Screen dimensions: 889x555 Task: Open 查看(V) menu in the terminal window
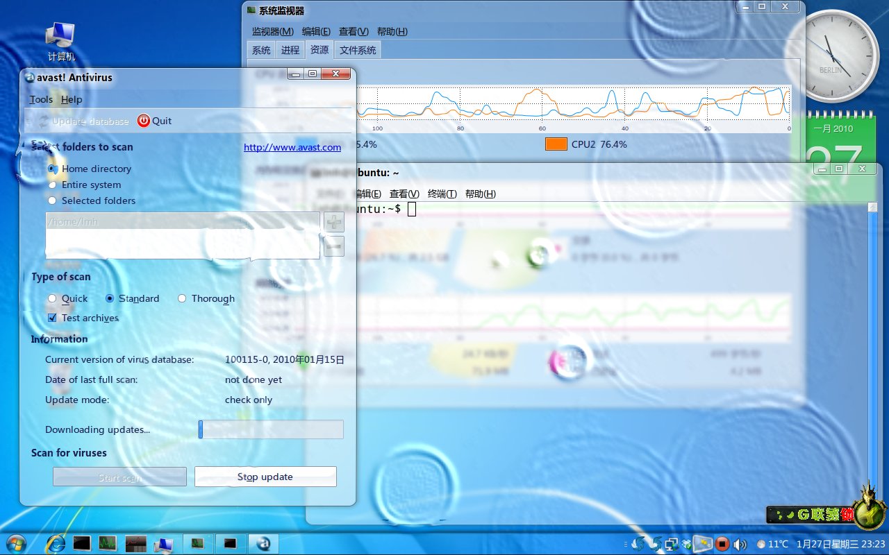point(404,194)
